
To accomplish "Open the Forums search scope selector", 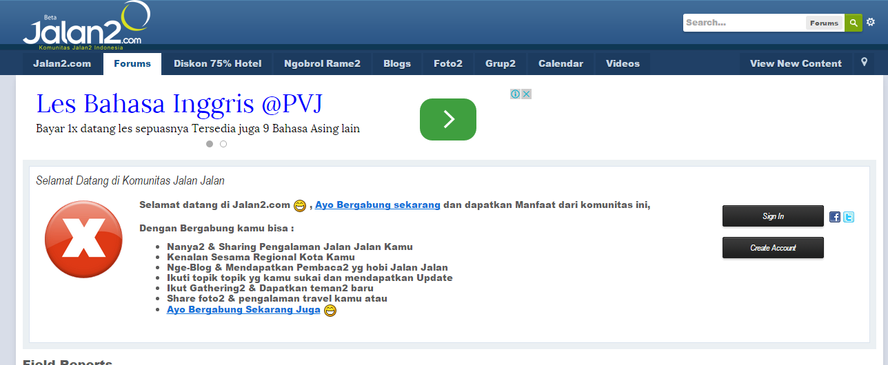I will tap(824, 23).
